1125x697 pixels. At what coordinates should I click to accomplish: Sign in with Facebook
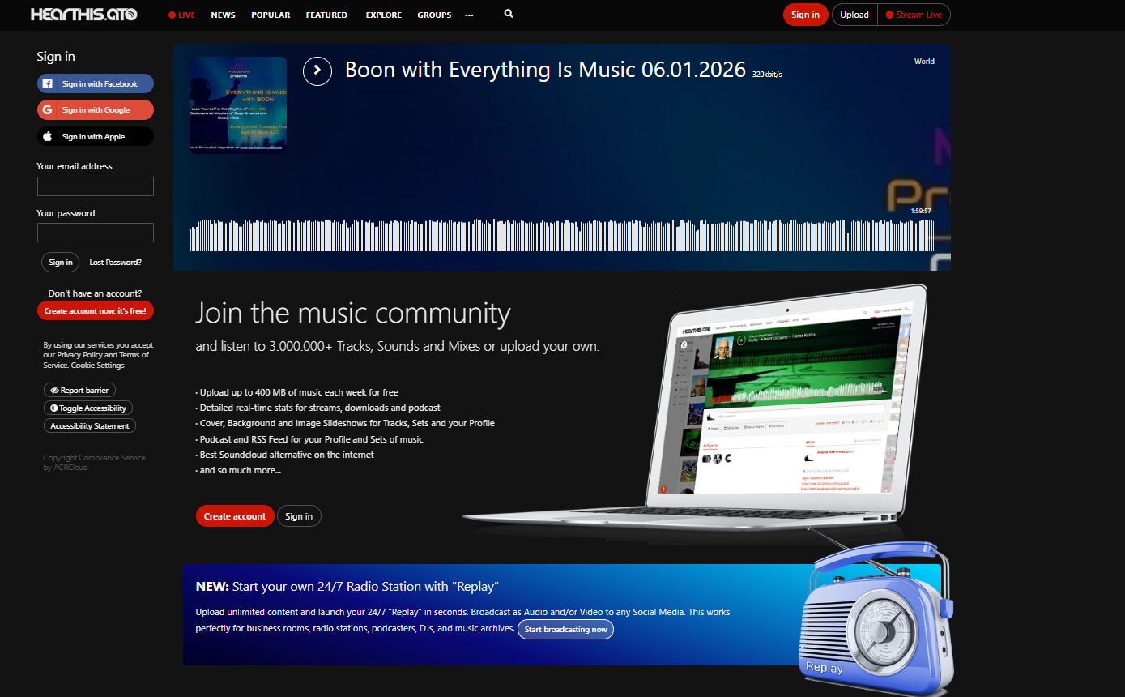tap(95, 83)
